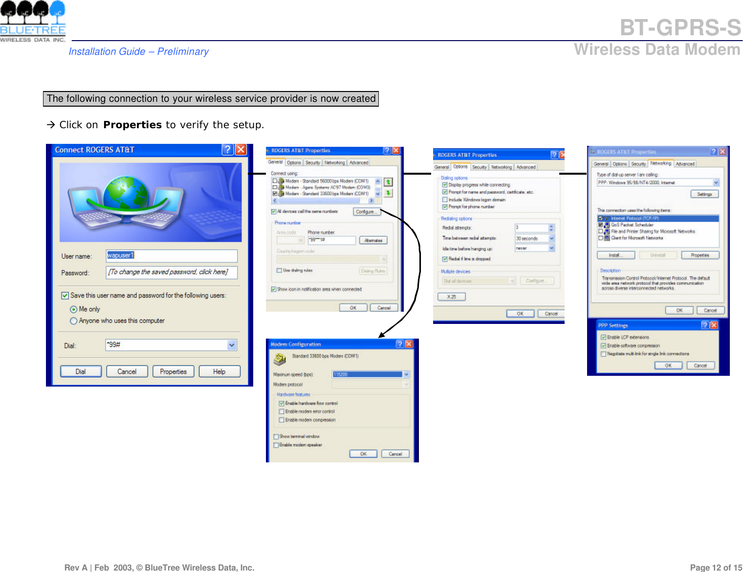Click the green down-arrow icon beside modem list
743x572 pixels.
point(388,193)
